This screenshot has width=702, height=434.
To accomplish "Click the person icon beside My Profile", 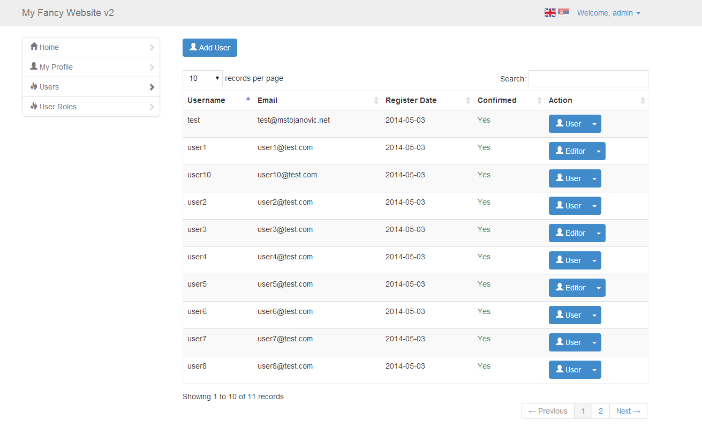I will click(x=34, y=66).
